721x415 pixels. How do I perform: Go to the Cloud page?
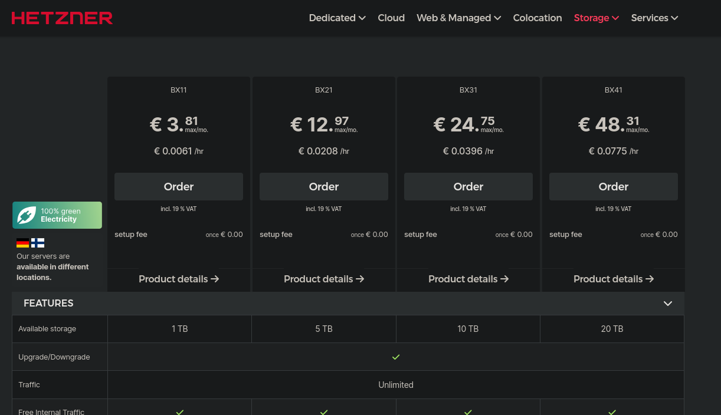391,18
